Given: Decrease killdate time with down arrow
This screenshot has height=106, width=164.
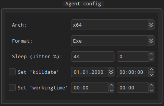Looking at the screenshot, I should coord(151,75).
